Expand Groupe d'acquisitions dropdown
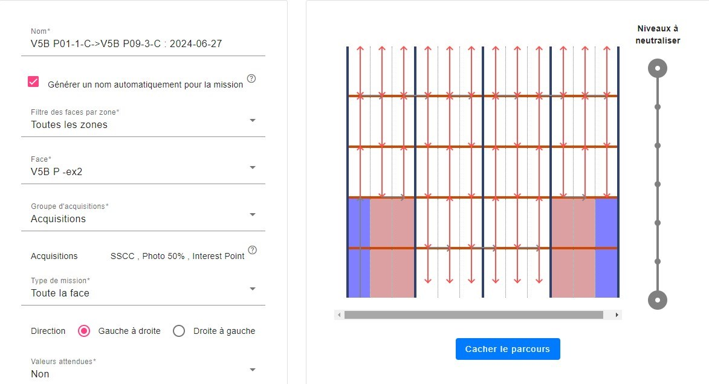 (x=143, y=214)
